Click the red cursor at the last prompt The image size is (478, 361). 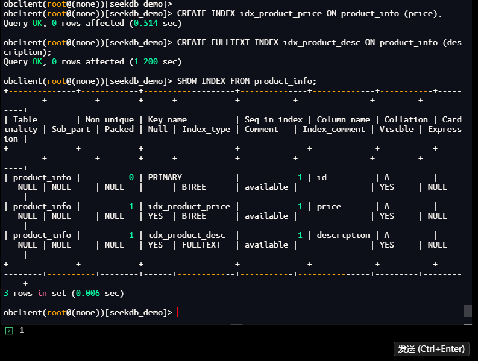click(x=178, y=312)
